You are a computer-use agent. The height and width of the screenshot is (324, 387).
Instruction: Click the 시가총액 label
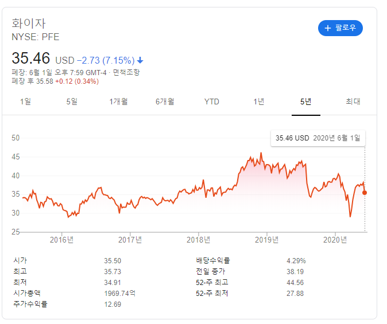(x=27, y=293)
